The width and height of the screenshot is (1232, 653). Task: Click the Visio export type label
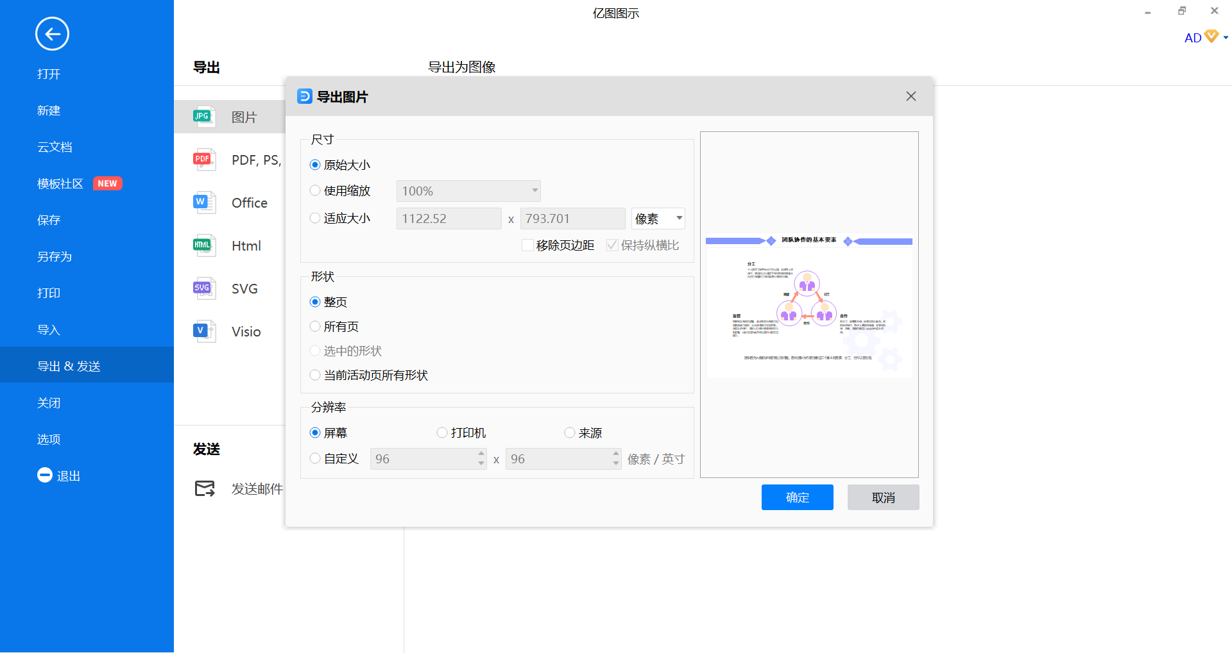click(246, 331)
